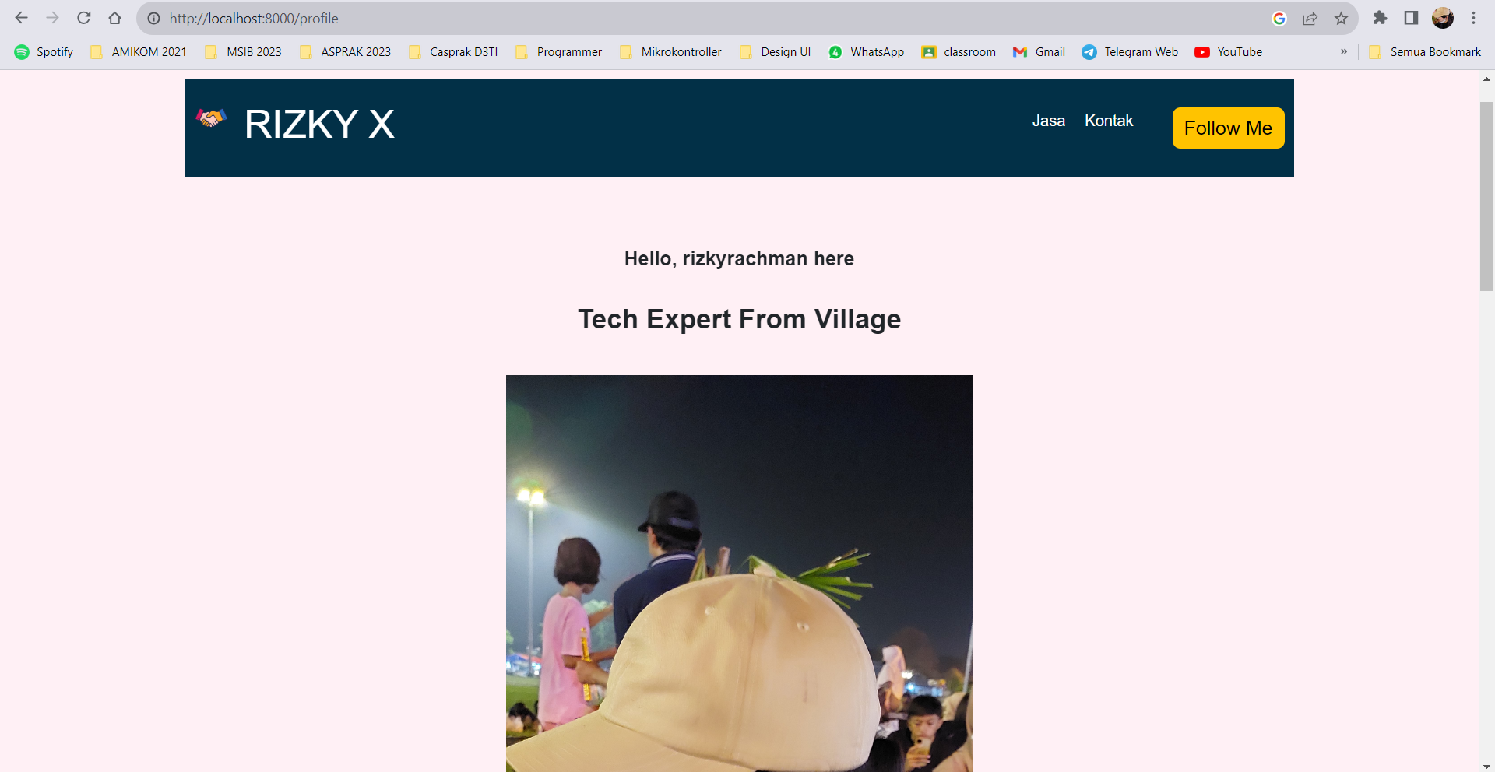The image size is (1495, 772).
Task: Open the side panel icon
Action: (x=1411, y=18)
